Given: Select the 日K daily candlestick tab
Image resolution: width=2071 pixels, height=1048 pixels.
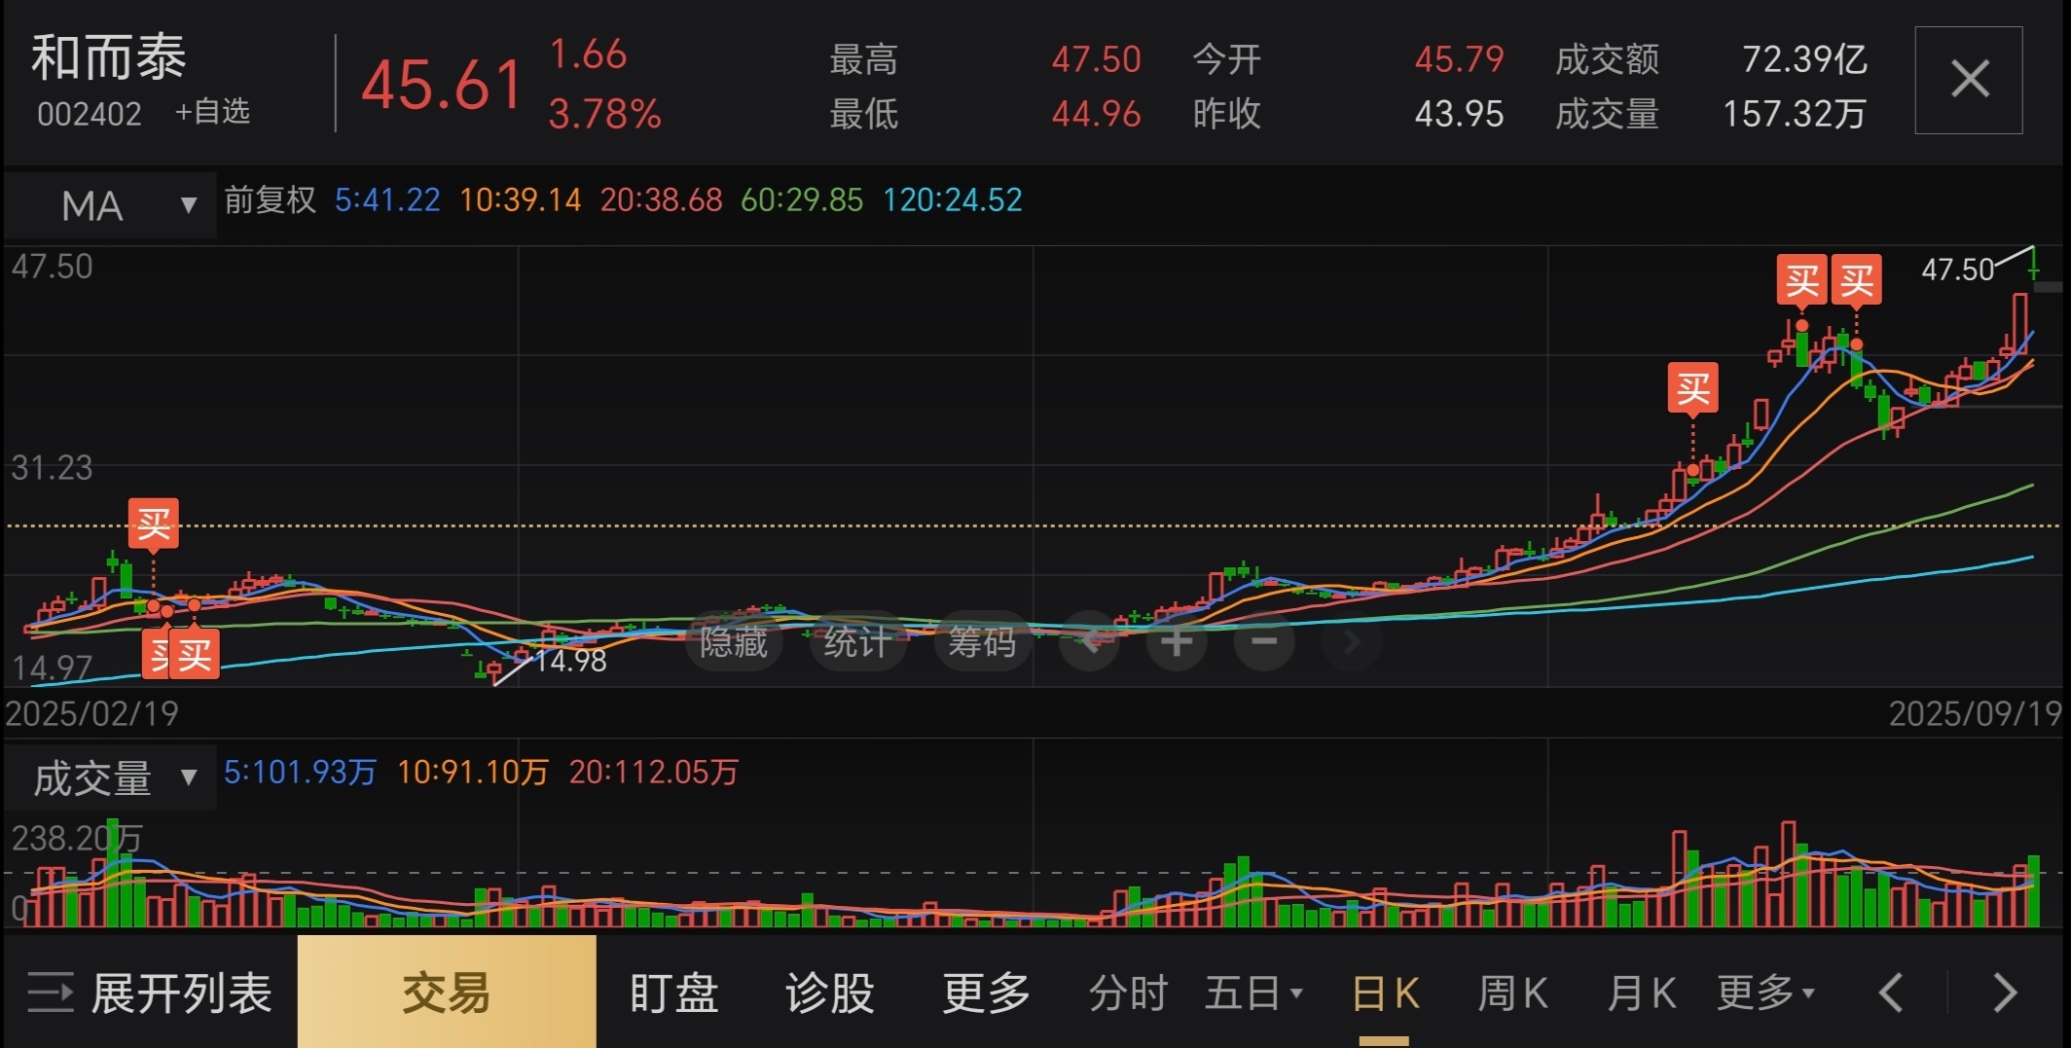Looking at the screenshot, I should 1385,994.
